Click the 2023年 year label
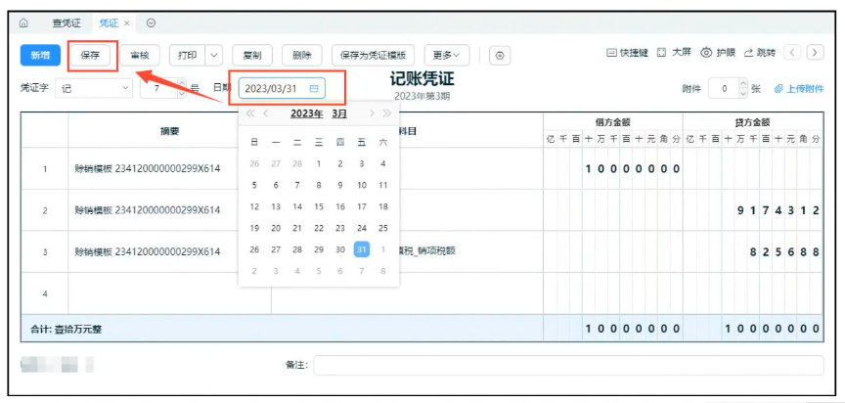Viewport: 845px width, 403px height. point(307,114)
